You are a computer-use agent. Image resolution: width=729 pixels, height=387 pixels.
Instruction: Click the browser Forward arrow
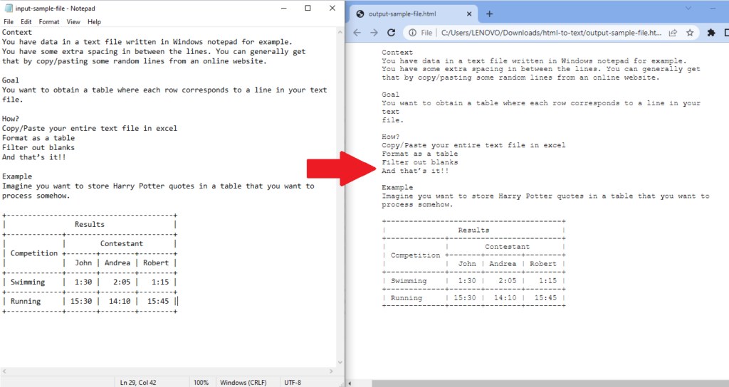click(374, 33)
